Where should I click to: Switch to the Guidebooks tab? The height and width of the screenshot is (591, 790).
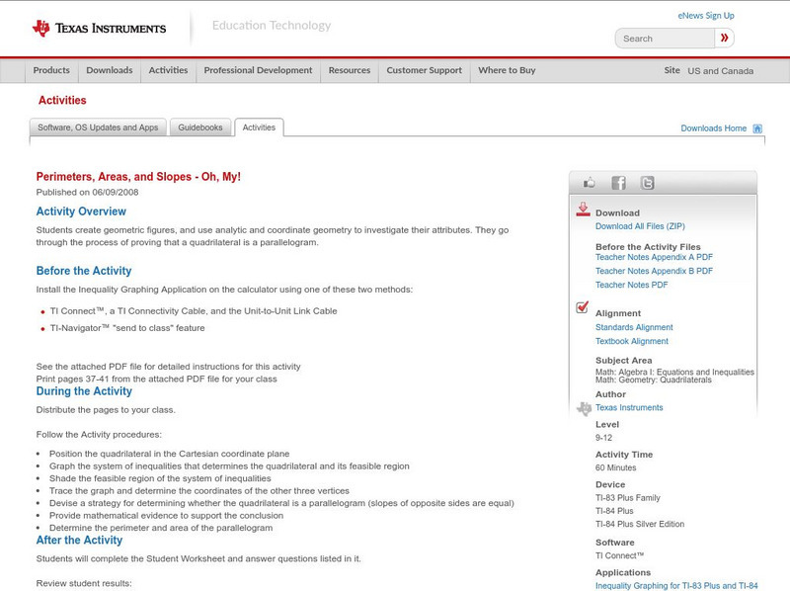point(202,127)
